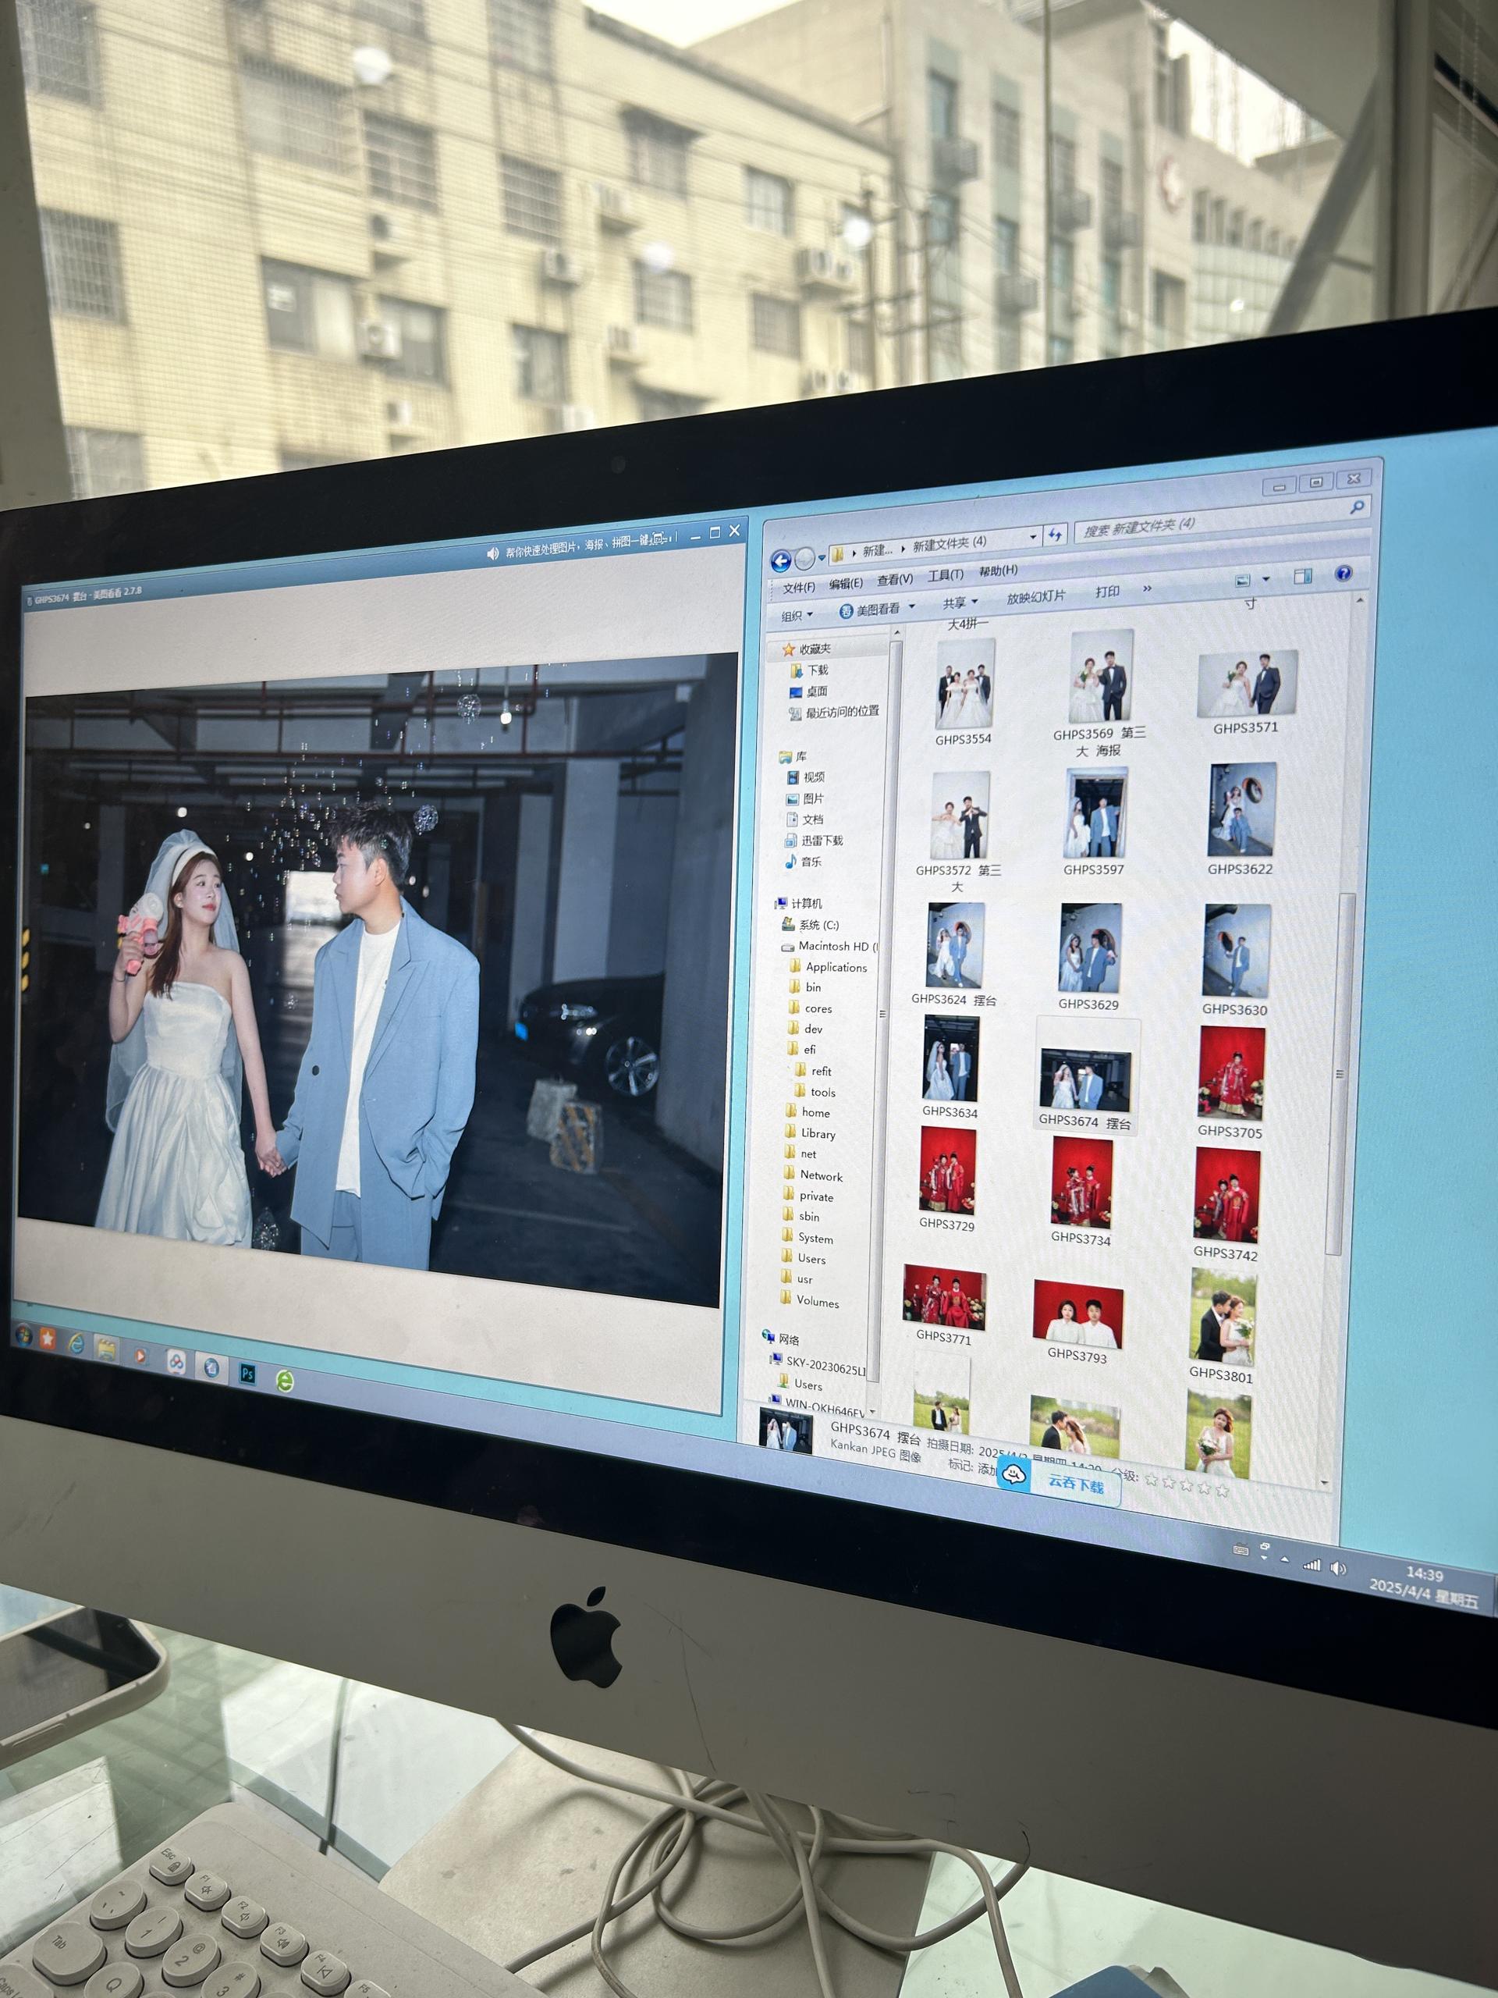Select the Applications folder in the tree

[x=827, y=966]
